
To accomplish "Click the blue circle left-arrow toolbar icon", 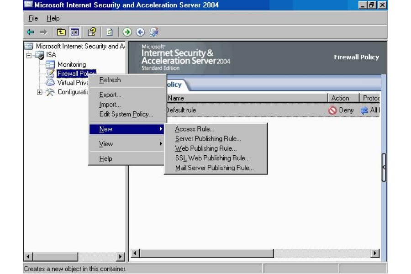I will pos(140,32).
